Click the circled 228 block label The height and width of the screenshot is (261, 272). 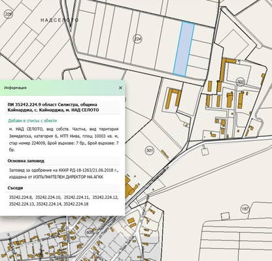[8, 14]
